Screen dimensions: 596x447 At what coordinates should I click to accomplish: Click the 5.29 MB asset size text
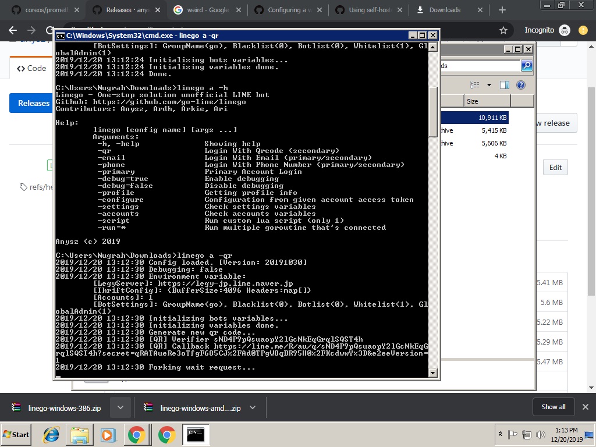click(550, 342)
